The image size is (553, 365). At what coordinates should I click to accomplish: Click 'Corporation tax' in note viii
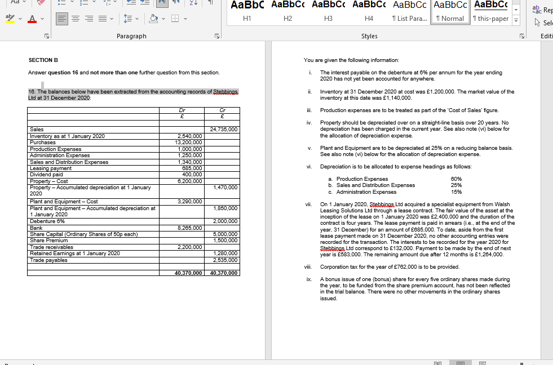(339, 267)
